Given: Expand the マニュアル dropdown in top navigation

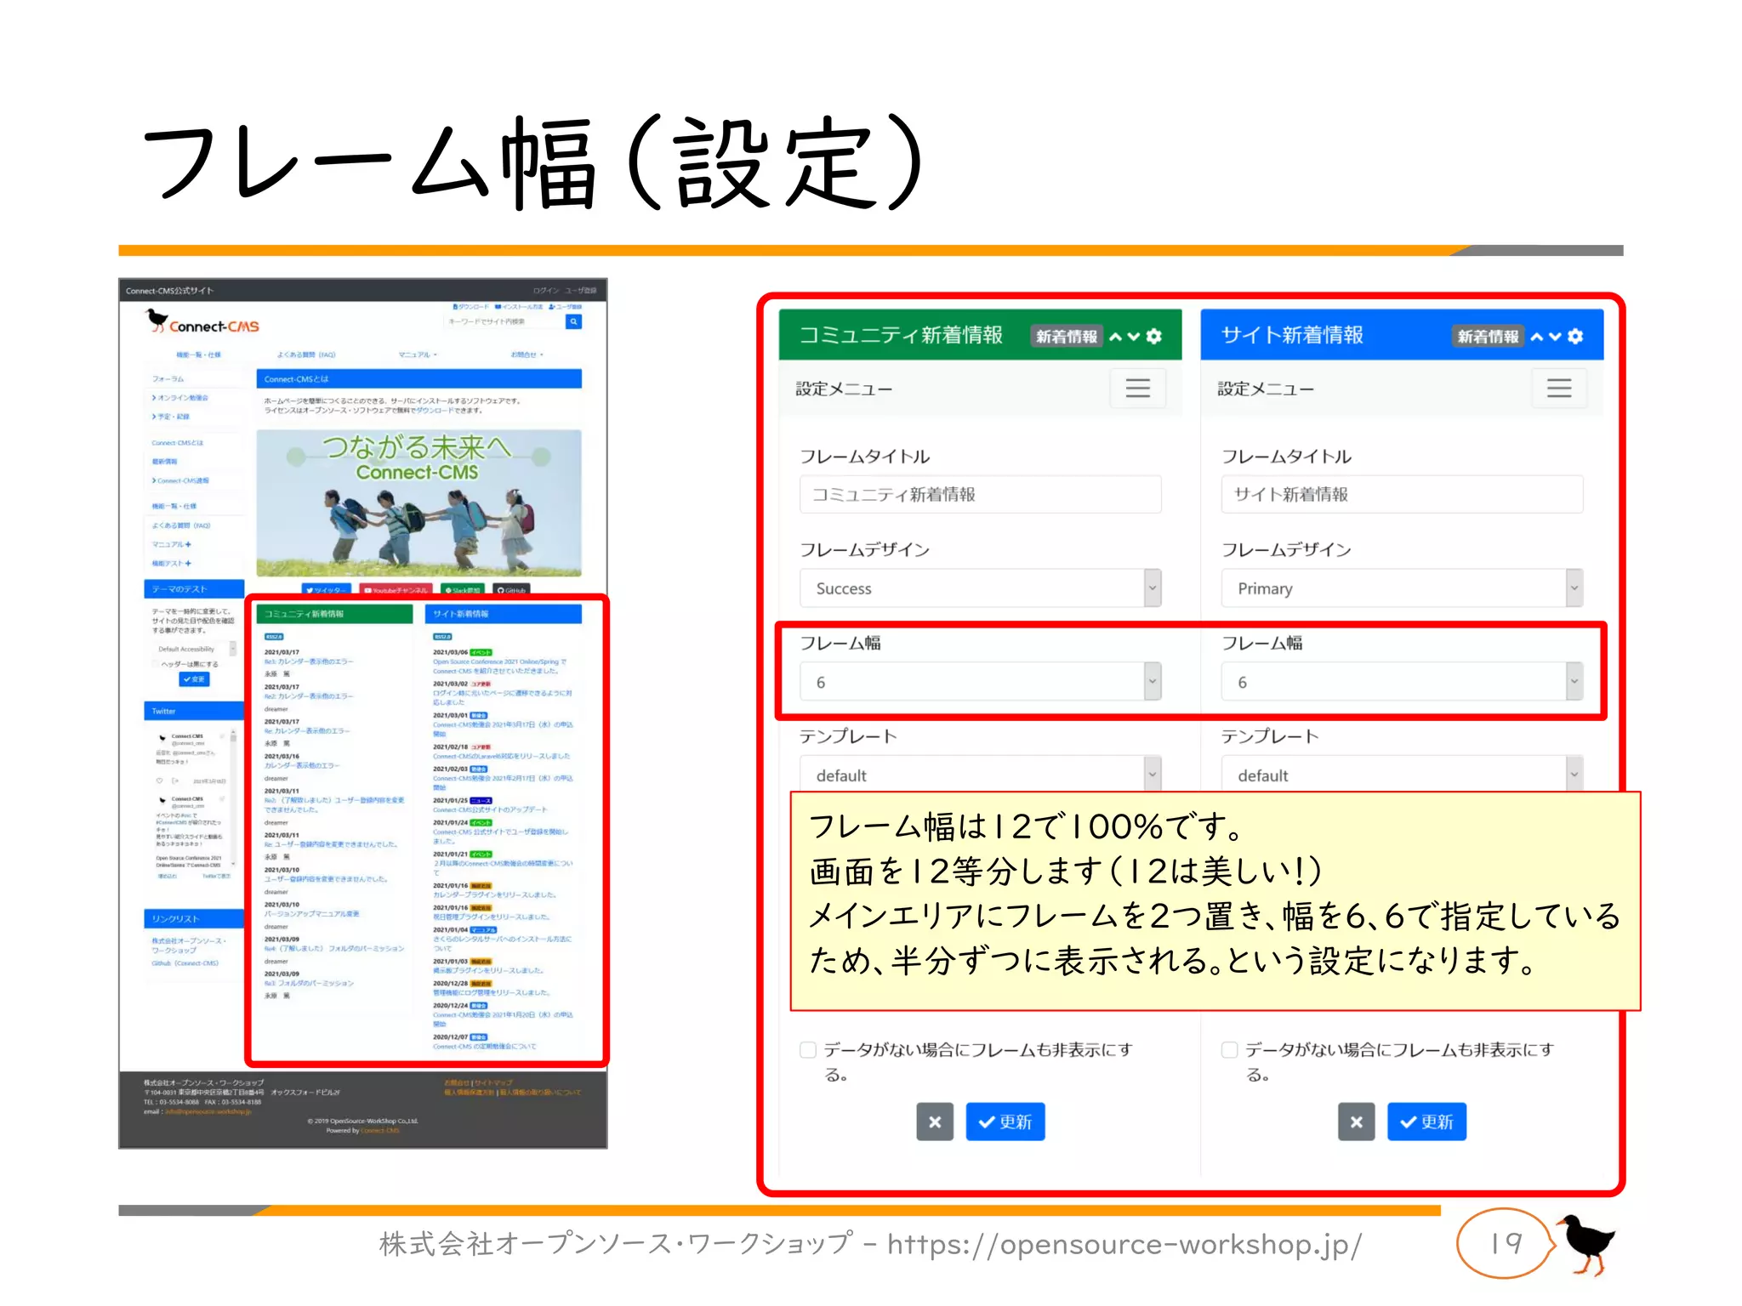Looking at the screenshot, I should coord(418,355).
